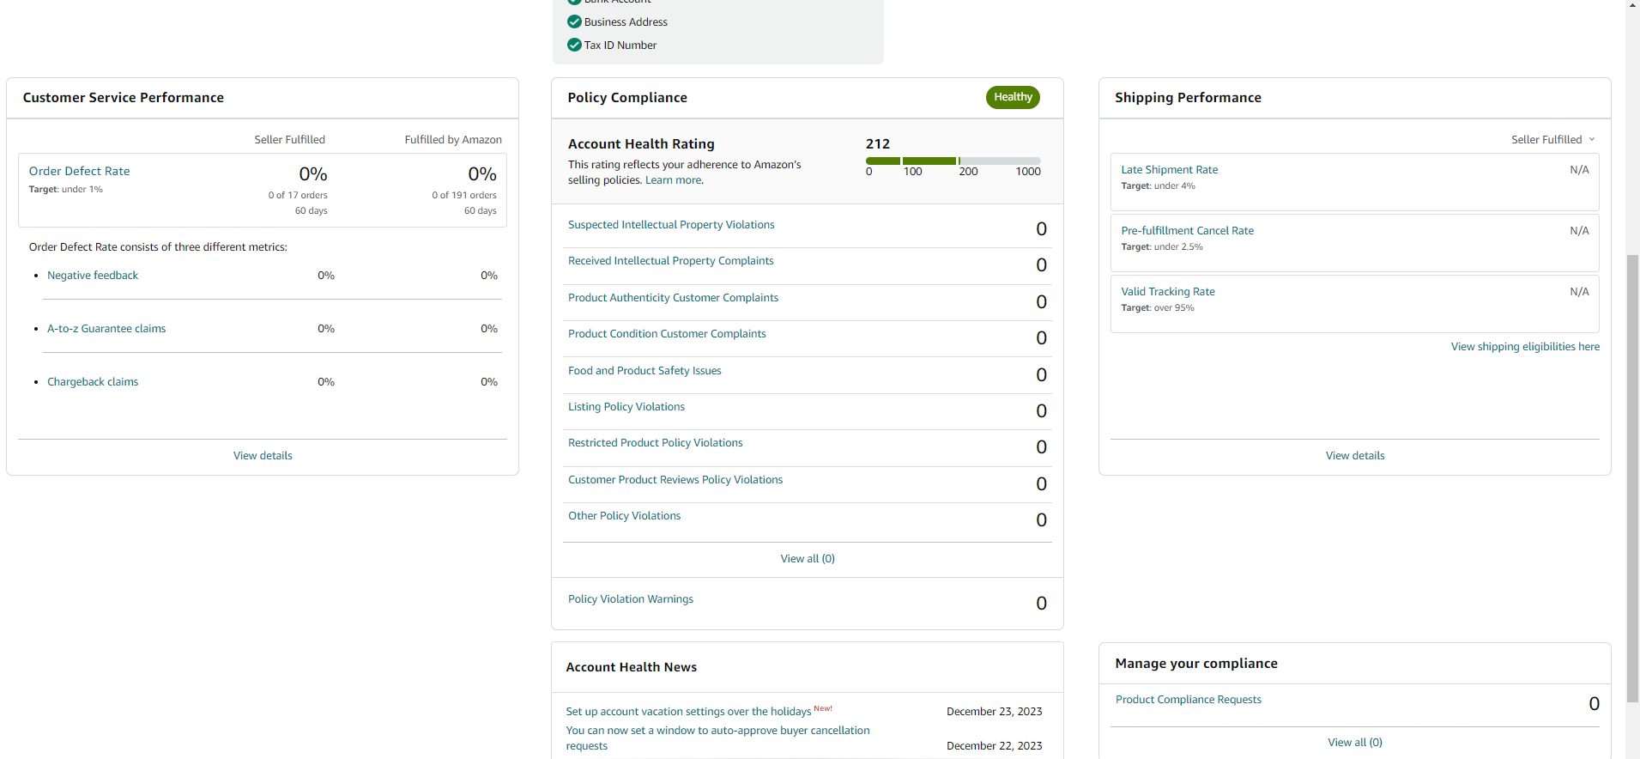Click the account health rating value 212

tap(878, 144)
